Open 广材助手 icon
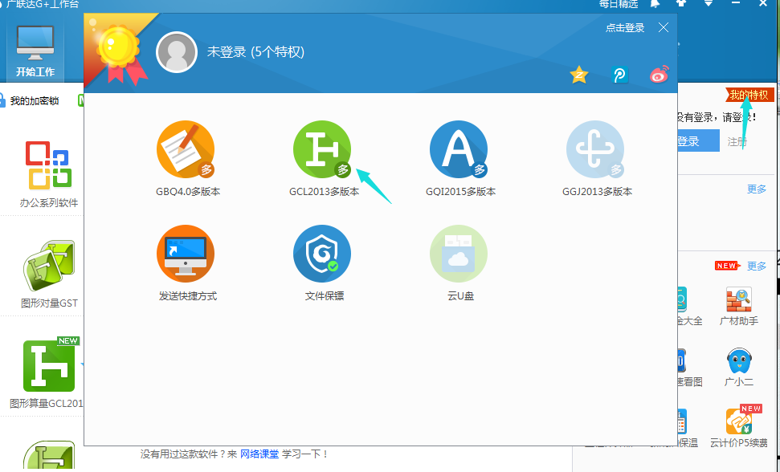Viewport: 780px width, 472px height. pos(739,299)
